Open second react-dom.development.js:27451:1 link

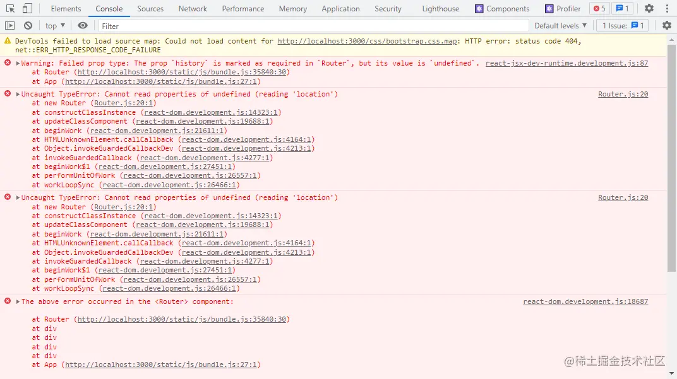click(165, 270)
